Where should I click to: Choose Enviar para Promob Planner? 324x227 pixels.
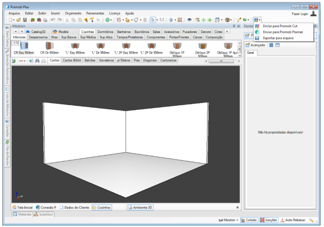click(283, 32)
